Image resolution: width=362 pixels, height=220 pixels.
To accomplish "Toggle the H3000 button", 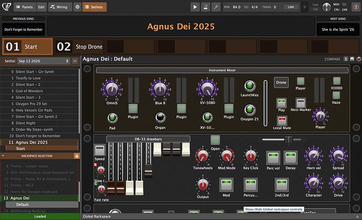I will pos(337,81).
